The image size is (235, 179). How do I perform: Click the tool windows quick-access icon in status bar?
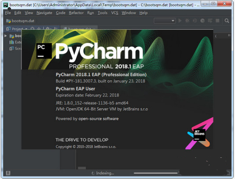coord(8,173)
